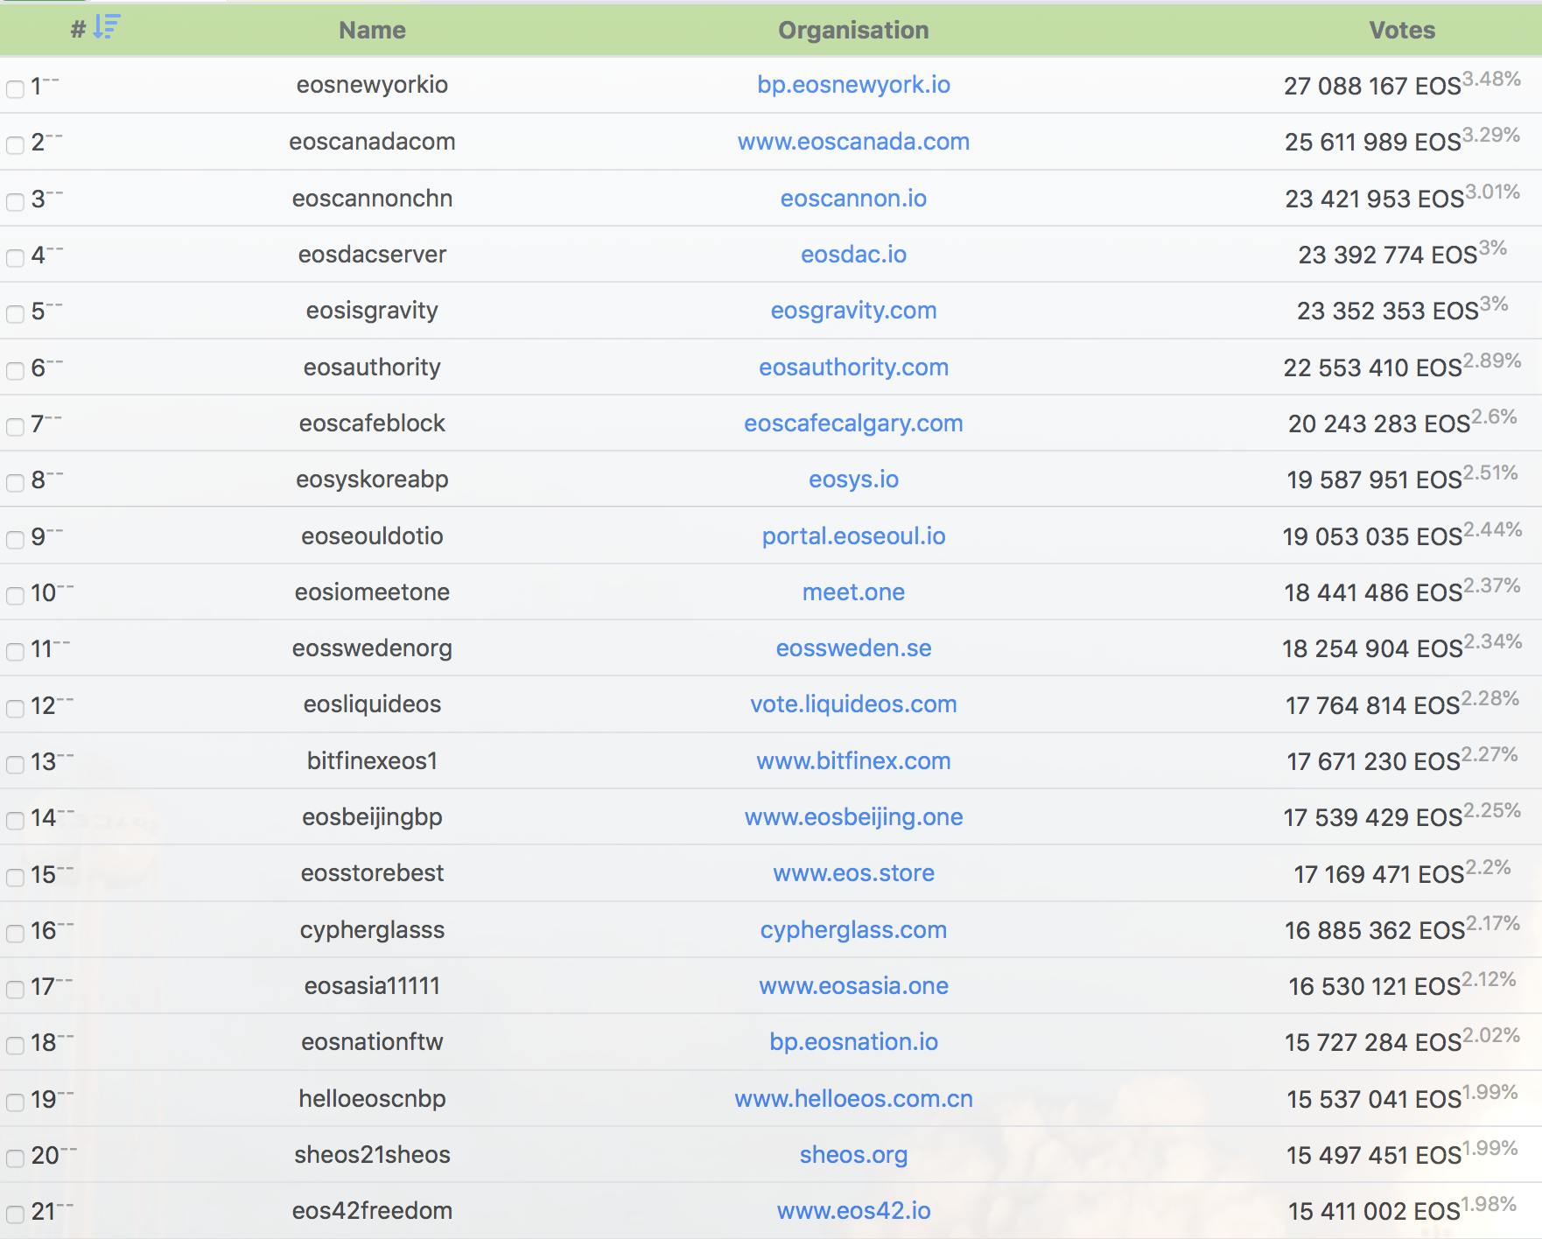This screenshot has height=1239, width=1542.
Task: Select the name text eosnewyorkio
Action: pyautogui.click(x=372, y=85)
